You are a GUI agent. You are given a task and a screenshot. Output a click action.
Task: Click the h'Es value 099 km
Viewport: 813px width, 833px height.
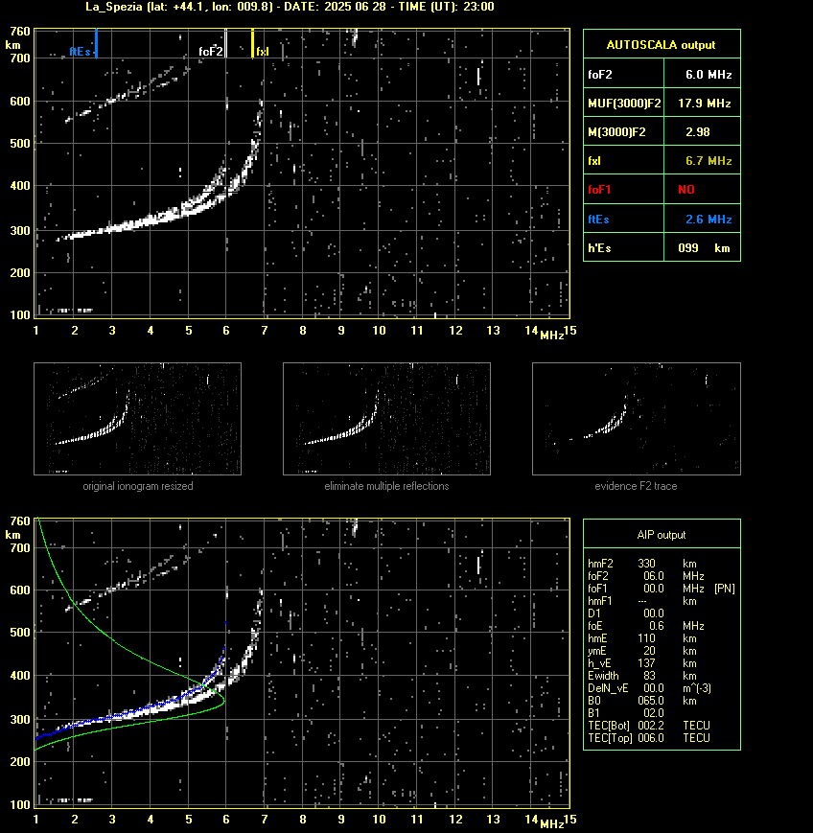[x=704, y=248]
